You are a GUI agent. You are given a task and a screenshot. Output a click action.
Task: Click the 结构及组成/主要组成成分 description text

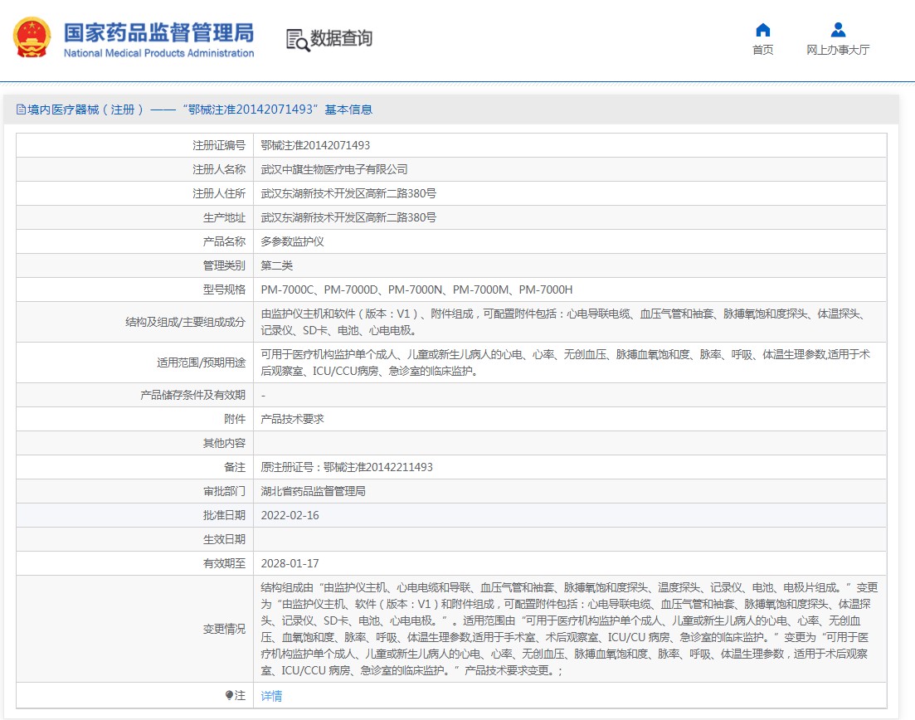[x=565, y=322]
